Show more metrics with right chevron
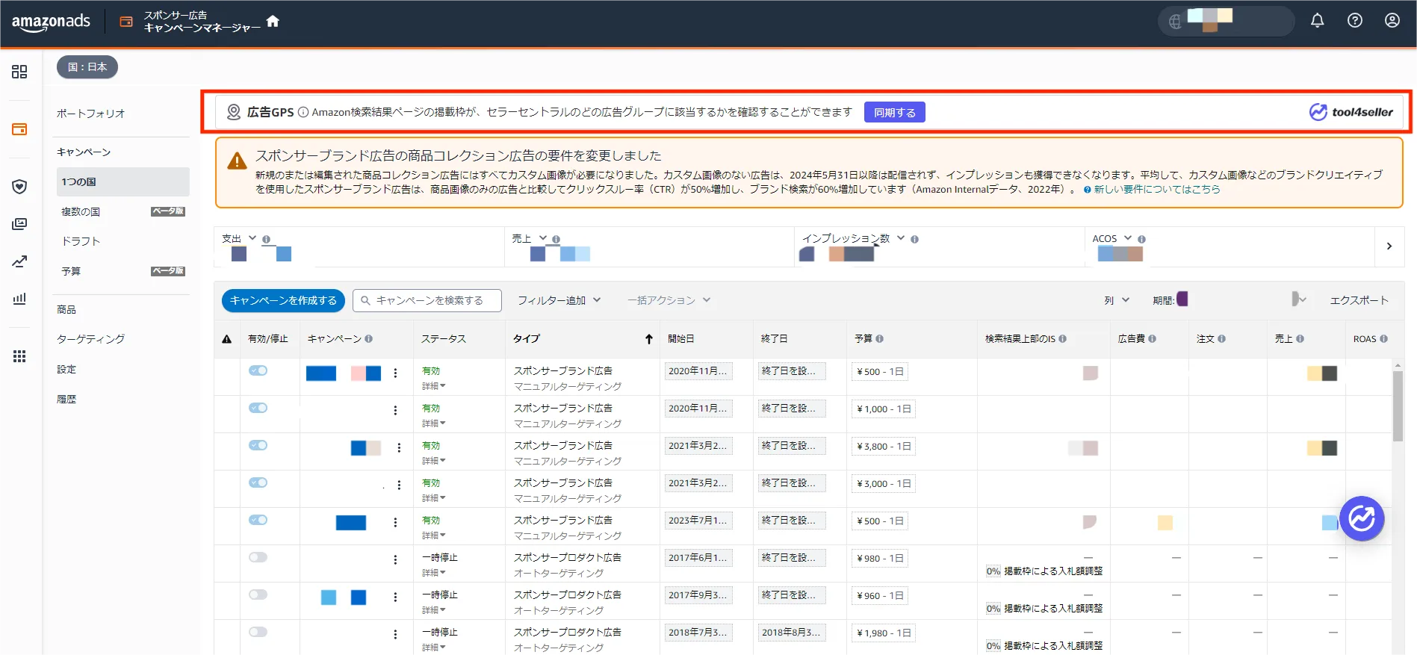Screen dimensions: 1417x655 (1389, 246)
